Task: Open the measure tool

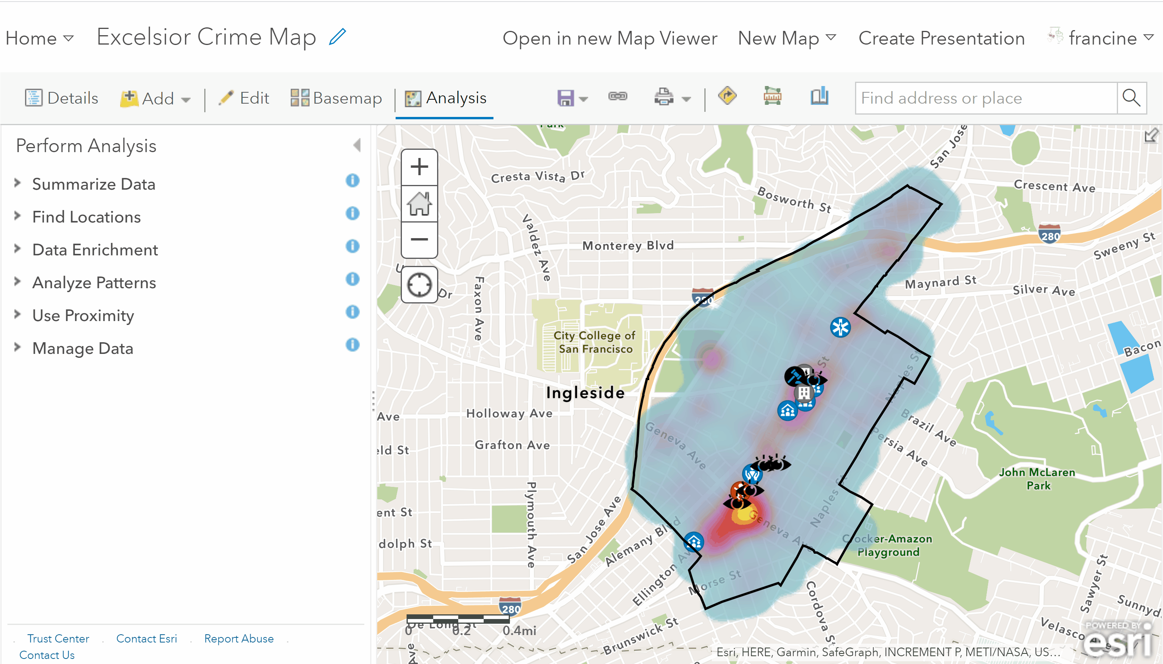Action: tap(772, 96)
